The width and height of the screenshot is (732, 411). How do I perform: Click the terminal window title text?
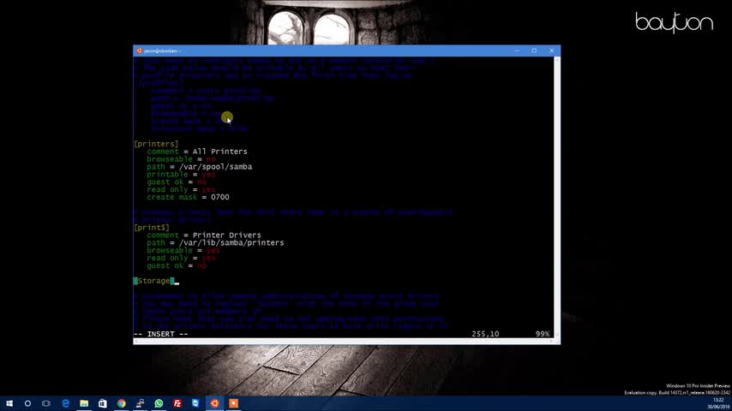click(x=163, y=51)
